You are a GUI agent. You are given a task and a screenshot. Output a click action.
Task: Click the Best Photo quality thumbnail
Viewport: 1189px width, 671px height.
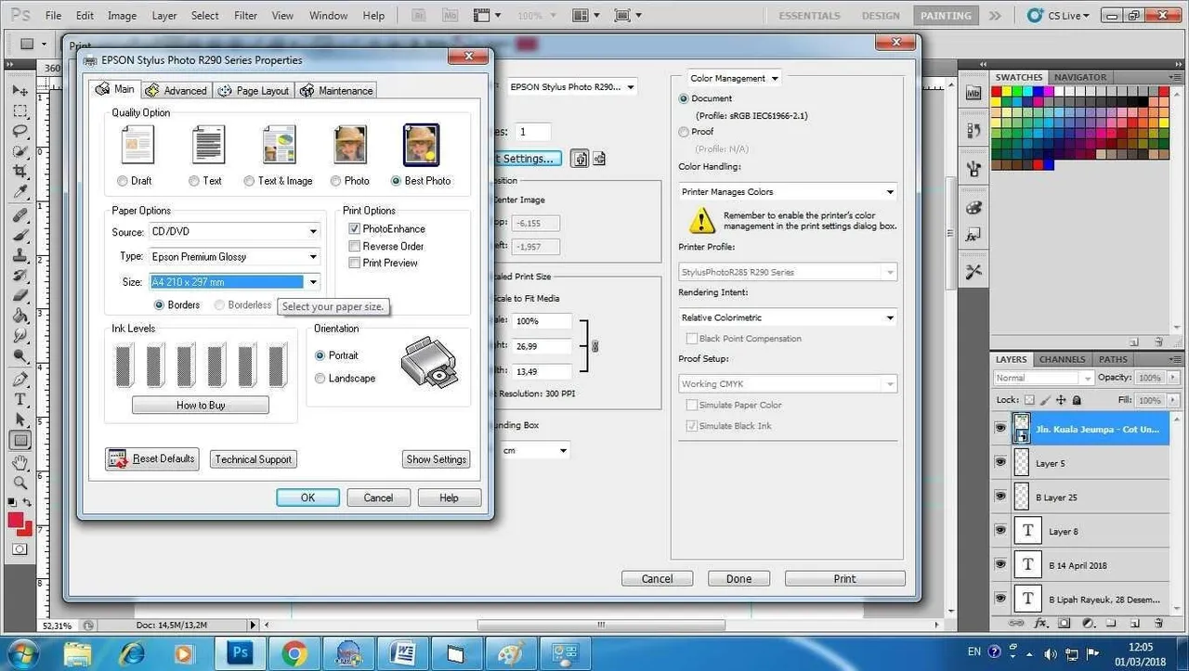point(421,145)
